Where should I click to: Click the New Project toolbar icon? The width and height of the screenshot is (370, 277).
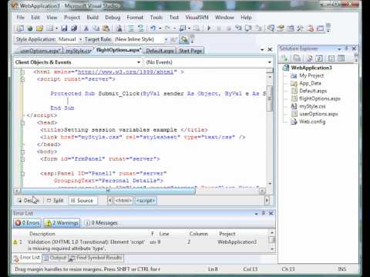[20, 28]
